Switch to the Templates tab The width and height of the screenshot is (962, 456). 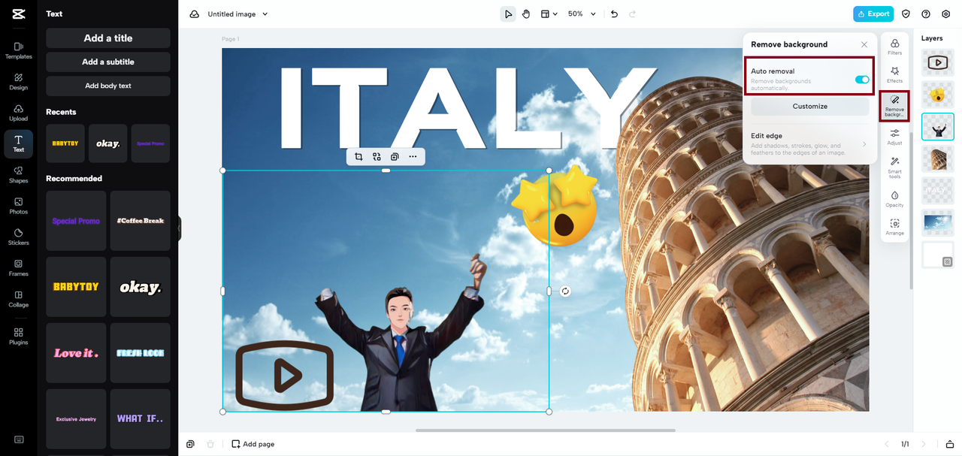19,50
